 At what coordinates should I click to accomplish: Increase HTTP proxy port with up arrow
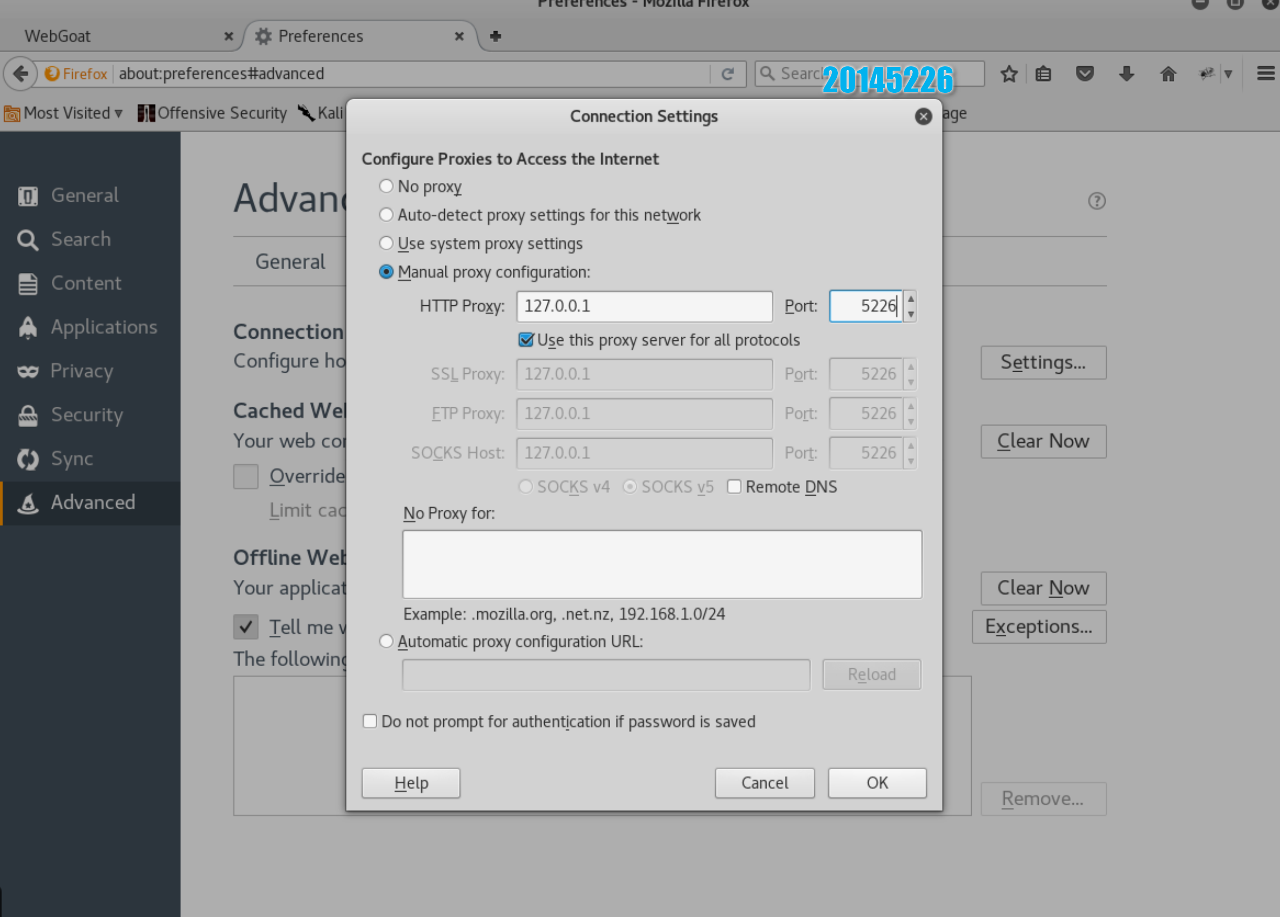point(911,299)
